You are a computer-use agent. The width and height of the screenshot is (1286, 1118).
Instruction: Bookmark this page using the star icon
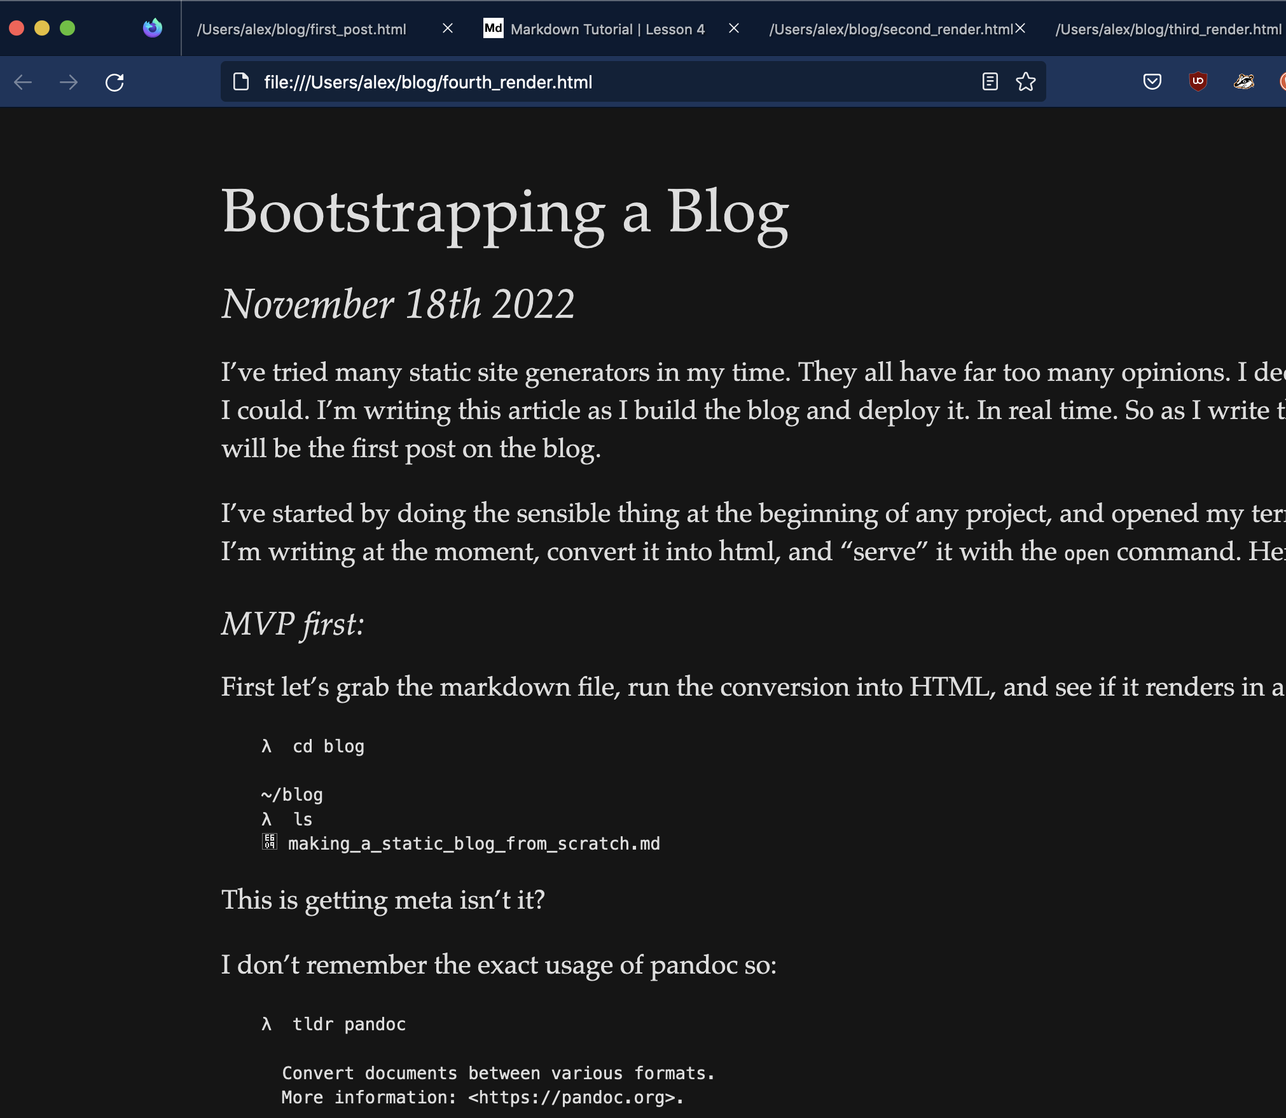1025,81
